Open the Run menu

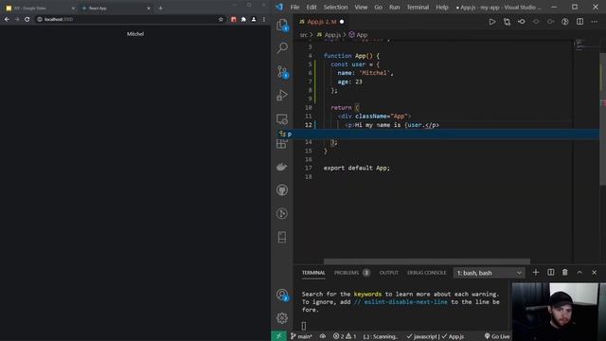click(x=394, y=7)
